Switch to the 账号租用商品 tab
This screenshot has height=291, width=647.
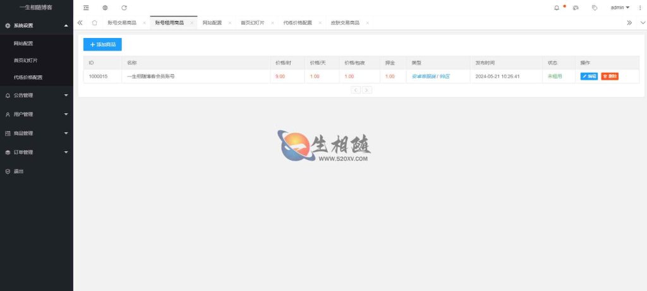click(169, 23)
